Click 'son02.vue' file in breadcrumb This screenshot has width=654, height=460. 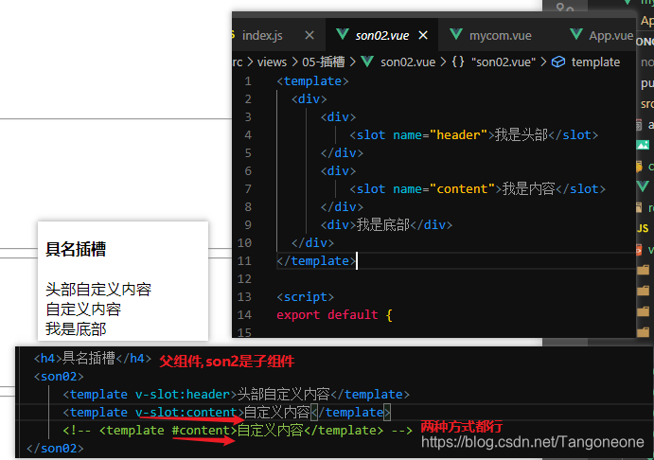(408, 62)
